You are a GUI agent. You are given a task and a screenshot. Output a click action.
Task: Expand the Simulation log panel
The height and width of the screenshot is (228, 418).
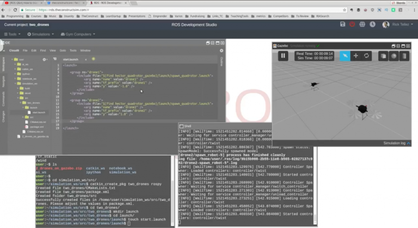coord(397,143)
